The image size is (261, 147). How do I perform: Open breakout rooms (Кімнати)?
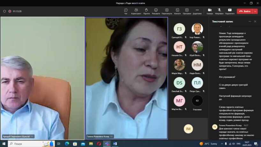[177, 11]
